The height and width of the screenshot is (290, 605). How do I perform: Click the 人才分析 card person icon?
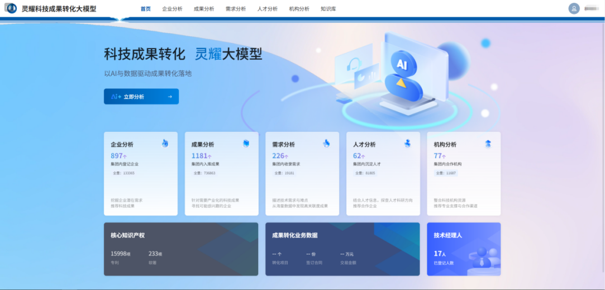click(407, 144)
